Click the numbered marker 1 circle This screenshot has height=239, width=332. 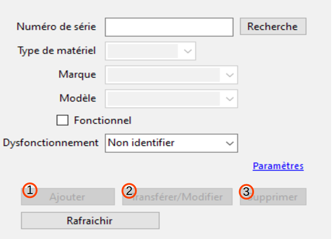tap(30, 190)
